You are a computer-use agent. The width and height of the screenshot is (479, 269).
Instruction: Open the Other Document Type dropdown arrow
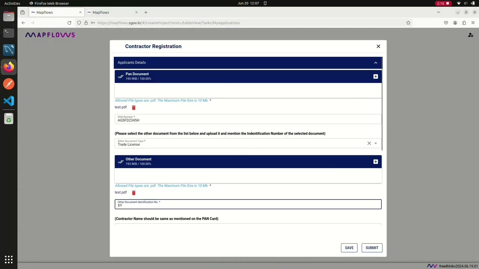pyautogui.click(x=376, y=143)
